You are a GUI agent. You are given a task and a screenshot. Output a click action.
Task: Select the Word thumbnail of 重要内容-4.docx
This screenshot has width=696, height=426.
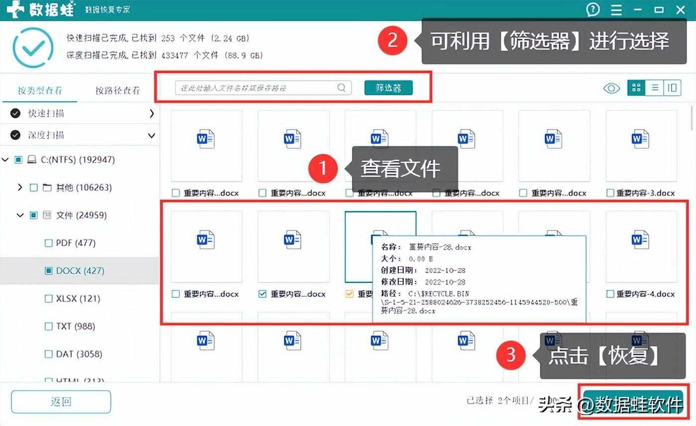[641, 246]
